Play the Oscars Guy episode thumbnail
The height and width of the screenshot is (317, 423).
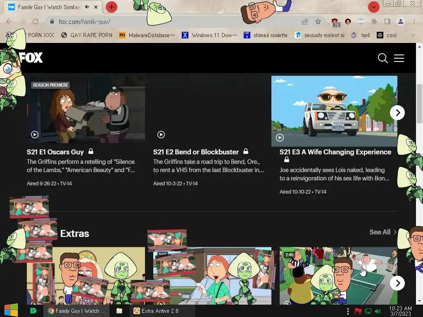point(86,109)
